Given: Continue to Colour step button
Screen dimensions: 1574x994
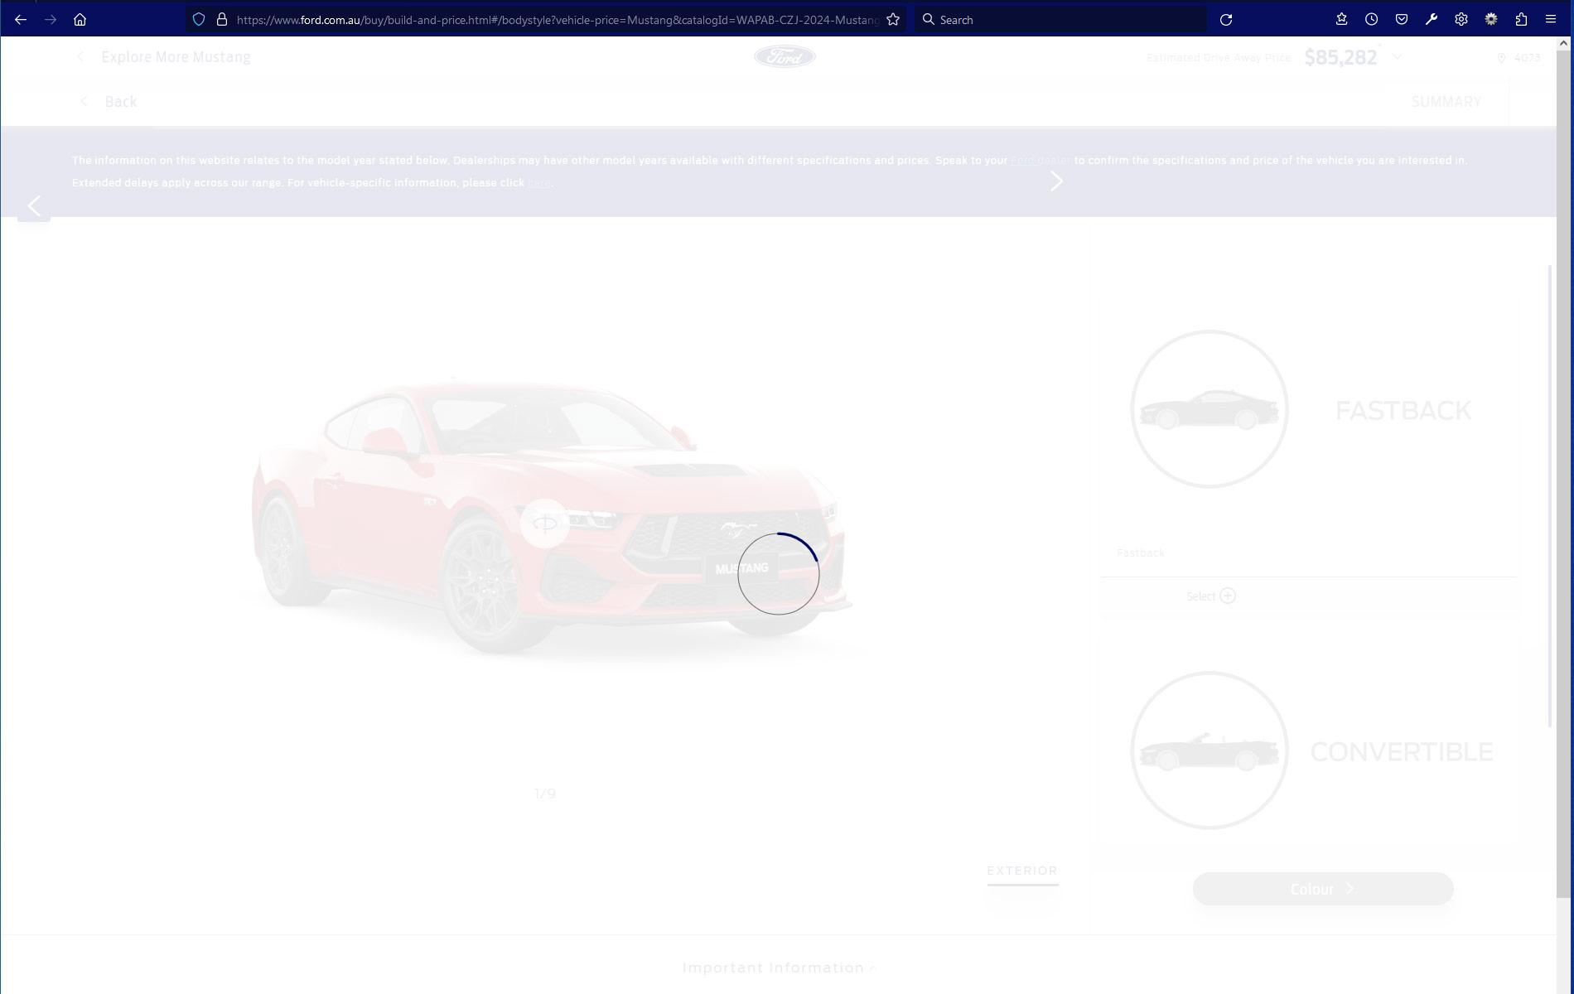Looking at the screenshot, I should coord(1323,889).
